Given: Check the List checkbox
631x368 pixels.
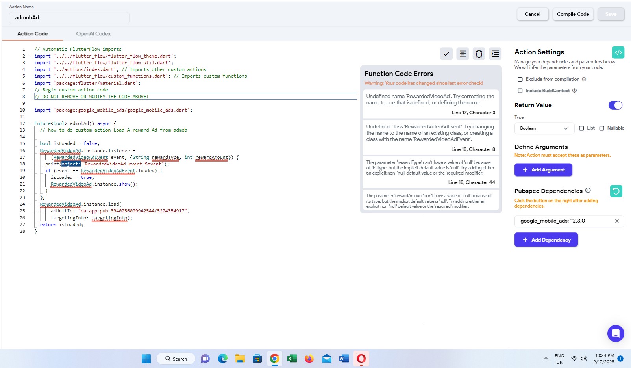Looking at the screenshot, I should pyautogui.click(x=581, y=128).
